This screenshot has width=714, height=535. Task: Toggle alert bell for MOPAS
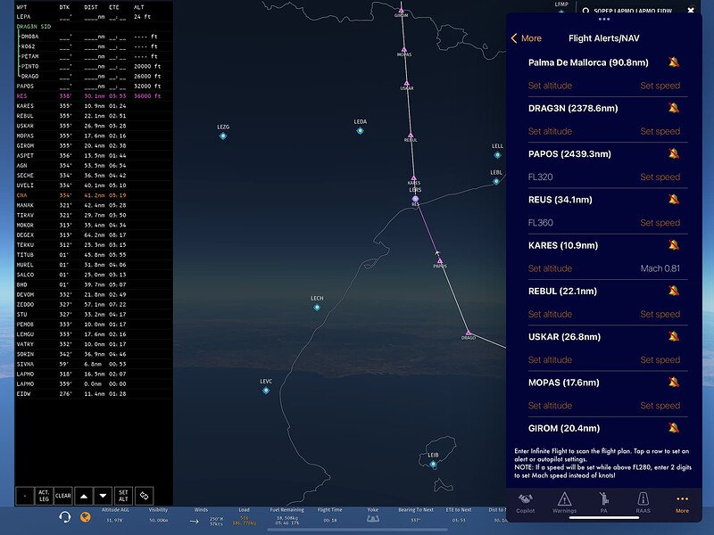(x=674, y=383)
